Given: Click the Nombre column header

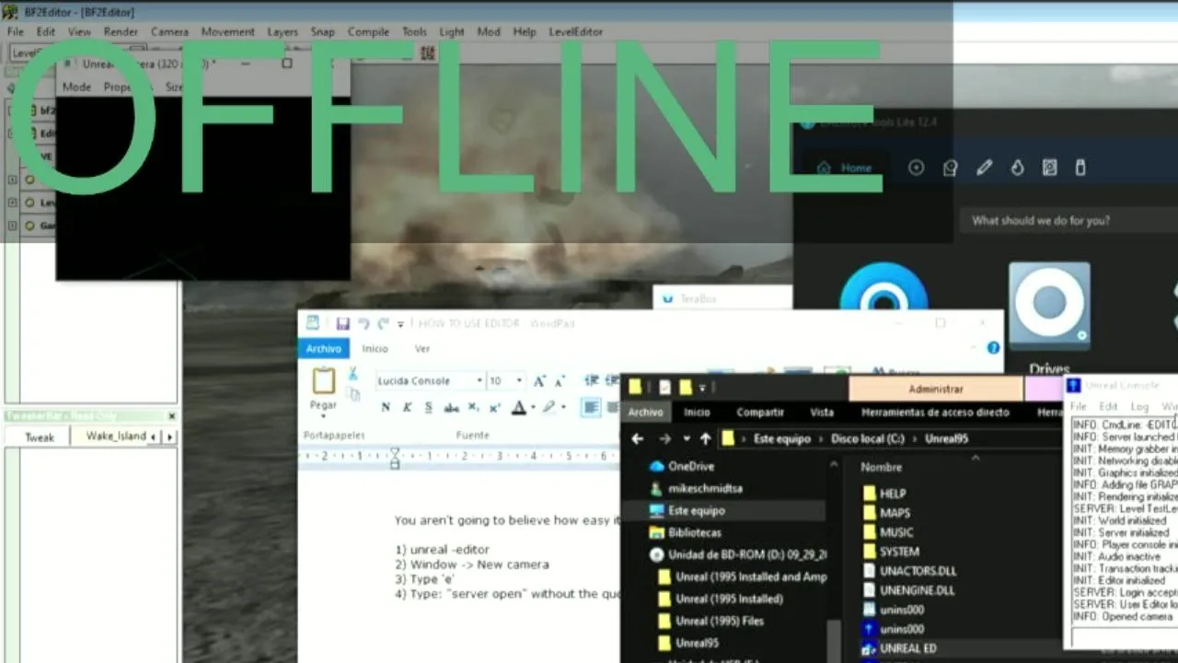Looking at the screenshot, I should pyautogui.click(x=881, y=468).
